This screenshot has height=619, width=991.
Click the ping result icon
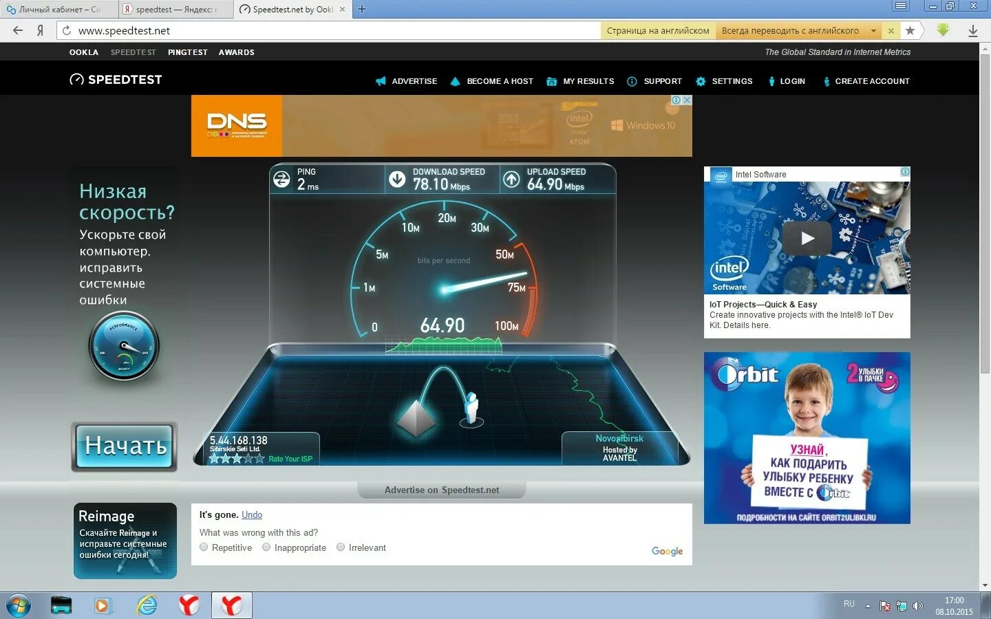281,180
